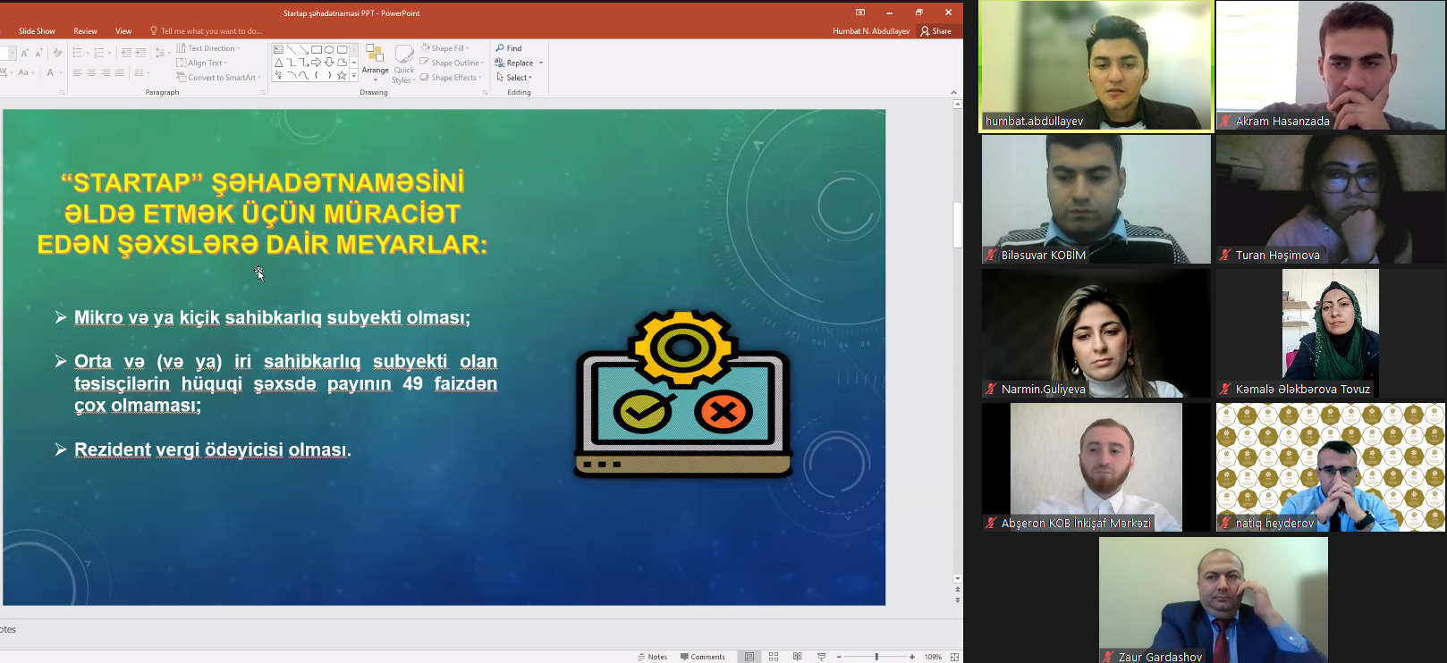Expand shapes gallery with More arrow

[x=353, y=75]
